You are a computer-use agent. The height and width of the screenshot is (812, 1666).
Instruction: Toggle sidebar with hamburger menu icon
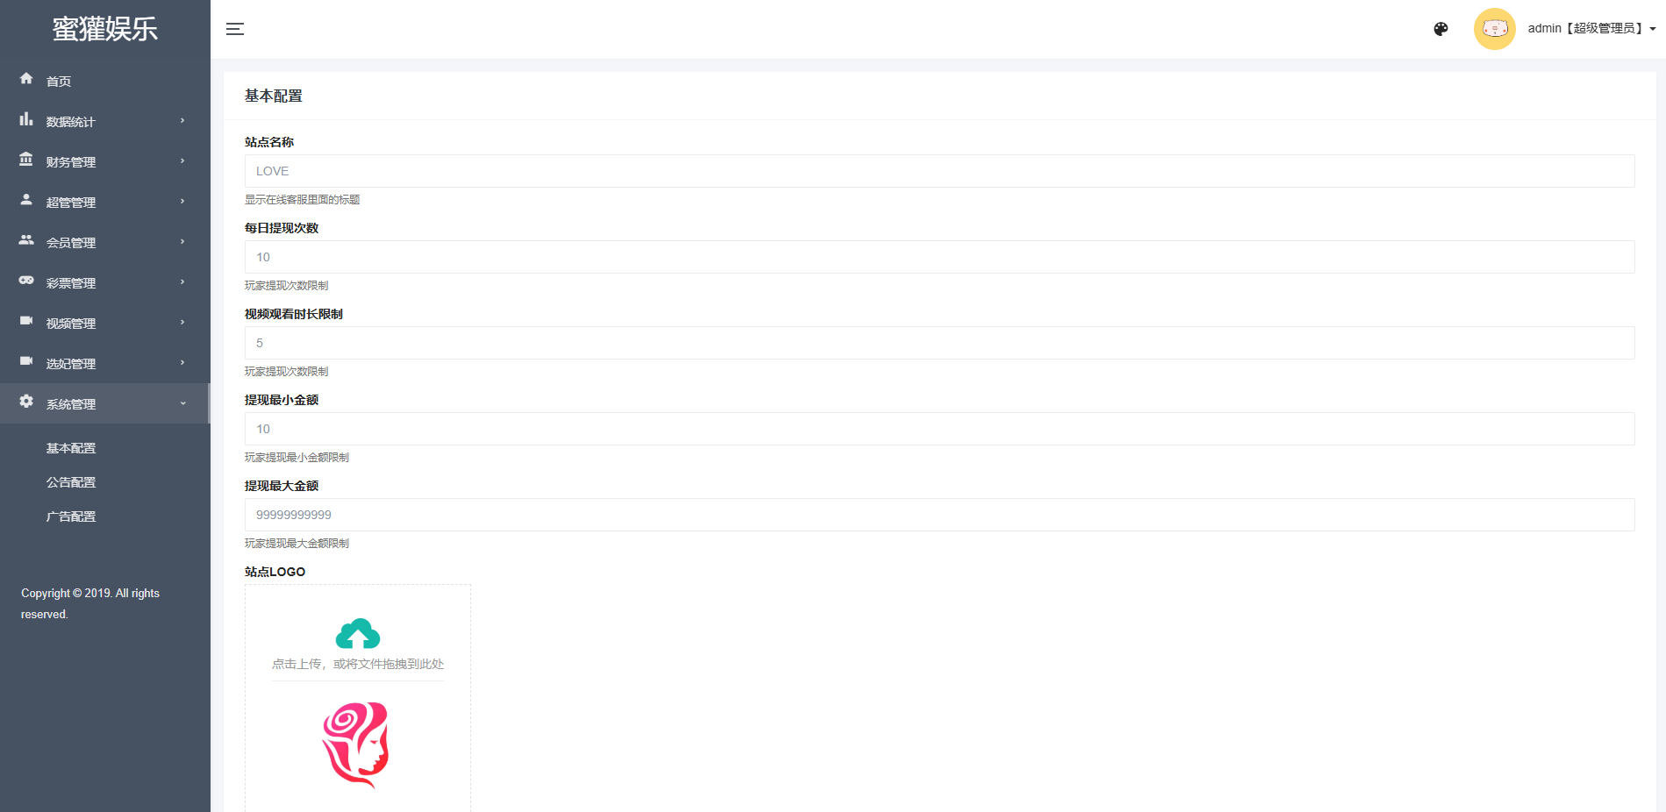point(235,29)
